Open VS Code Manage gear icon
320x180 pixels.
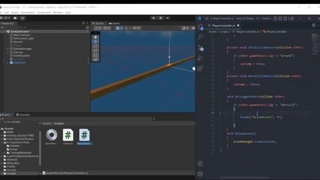200,174
